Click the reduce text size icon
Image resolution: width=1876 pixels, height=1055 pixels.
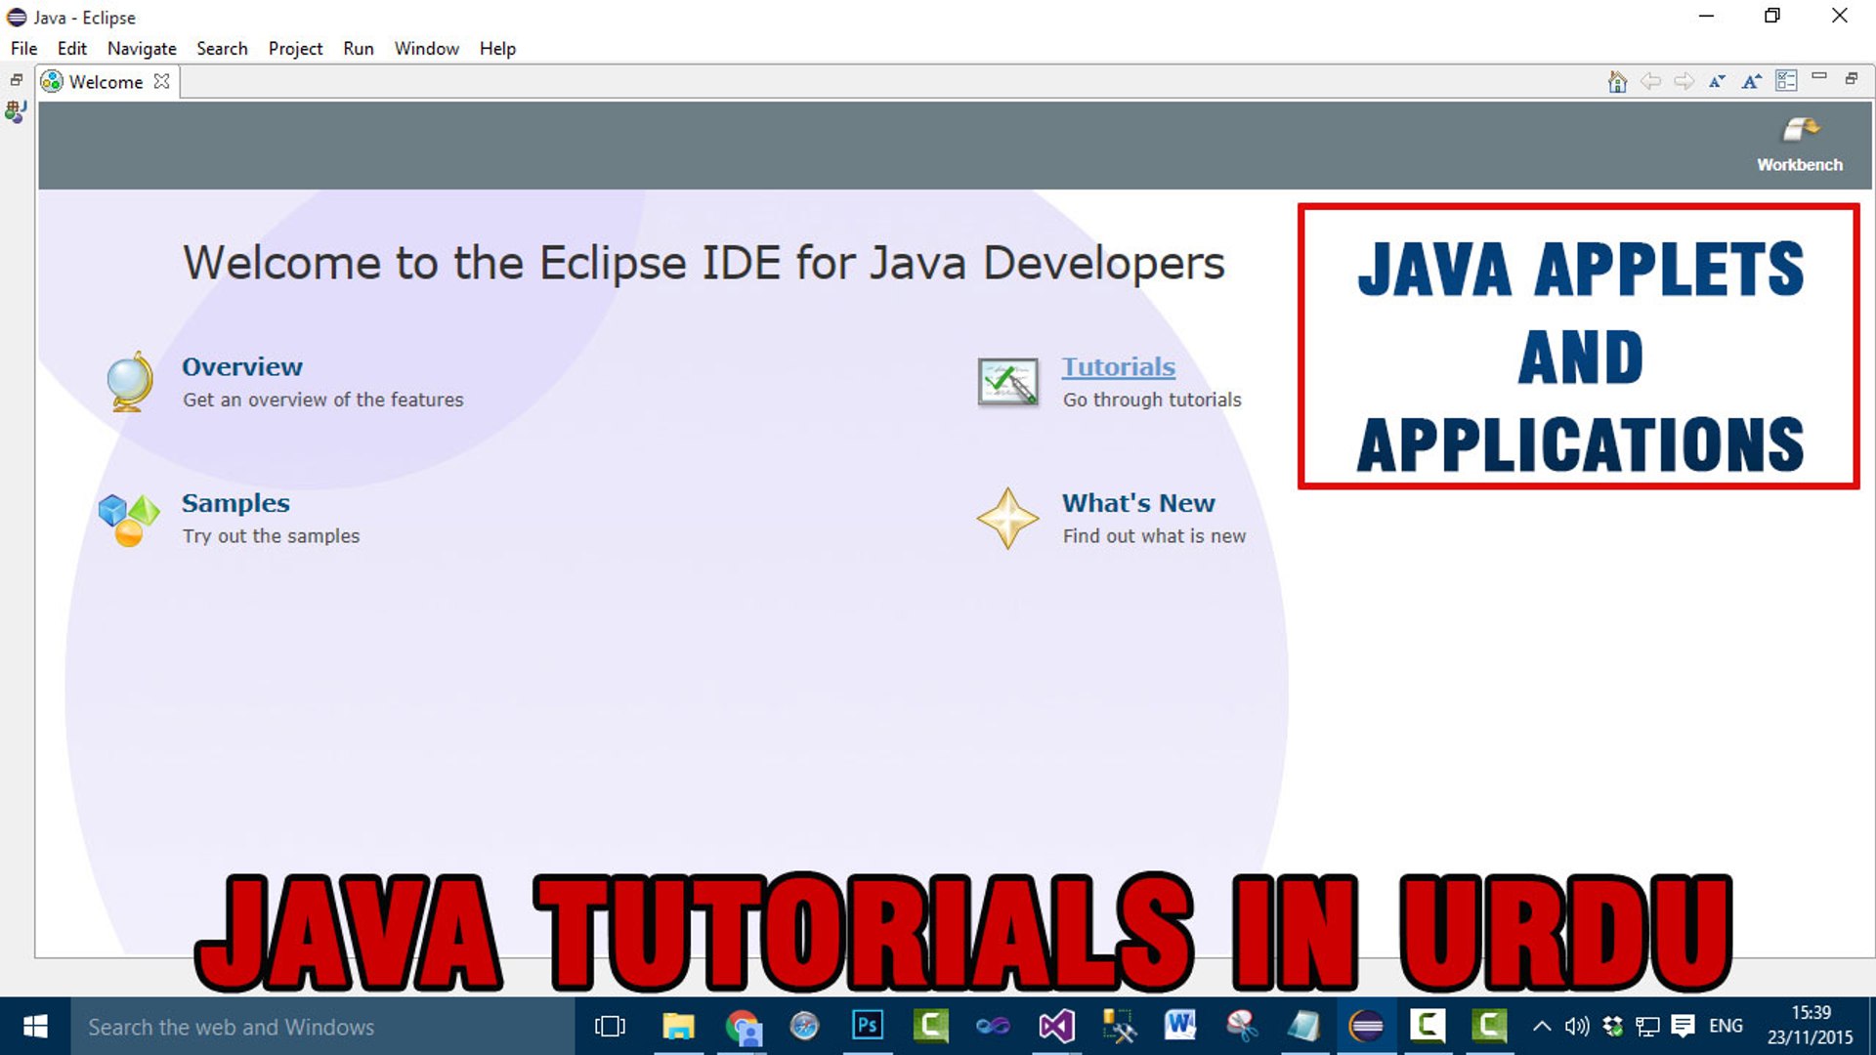pos(1717,81)
